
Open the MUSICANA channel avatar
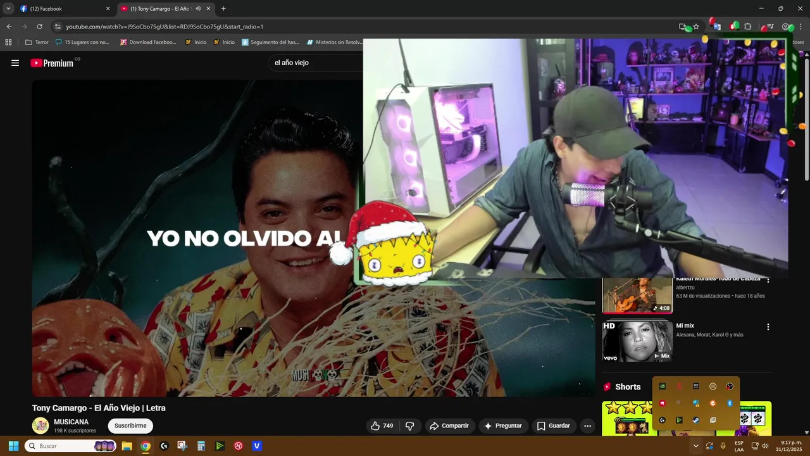point(40,426)
